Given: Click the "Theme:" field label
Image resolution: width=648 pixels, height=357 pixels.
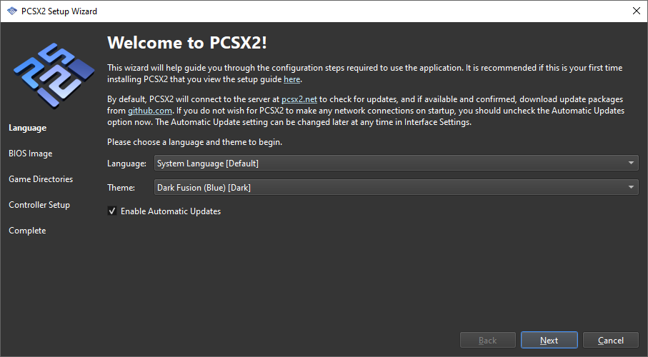Looking at the screenshot, I should click(121, 188).
